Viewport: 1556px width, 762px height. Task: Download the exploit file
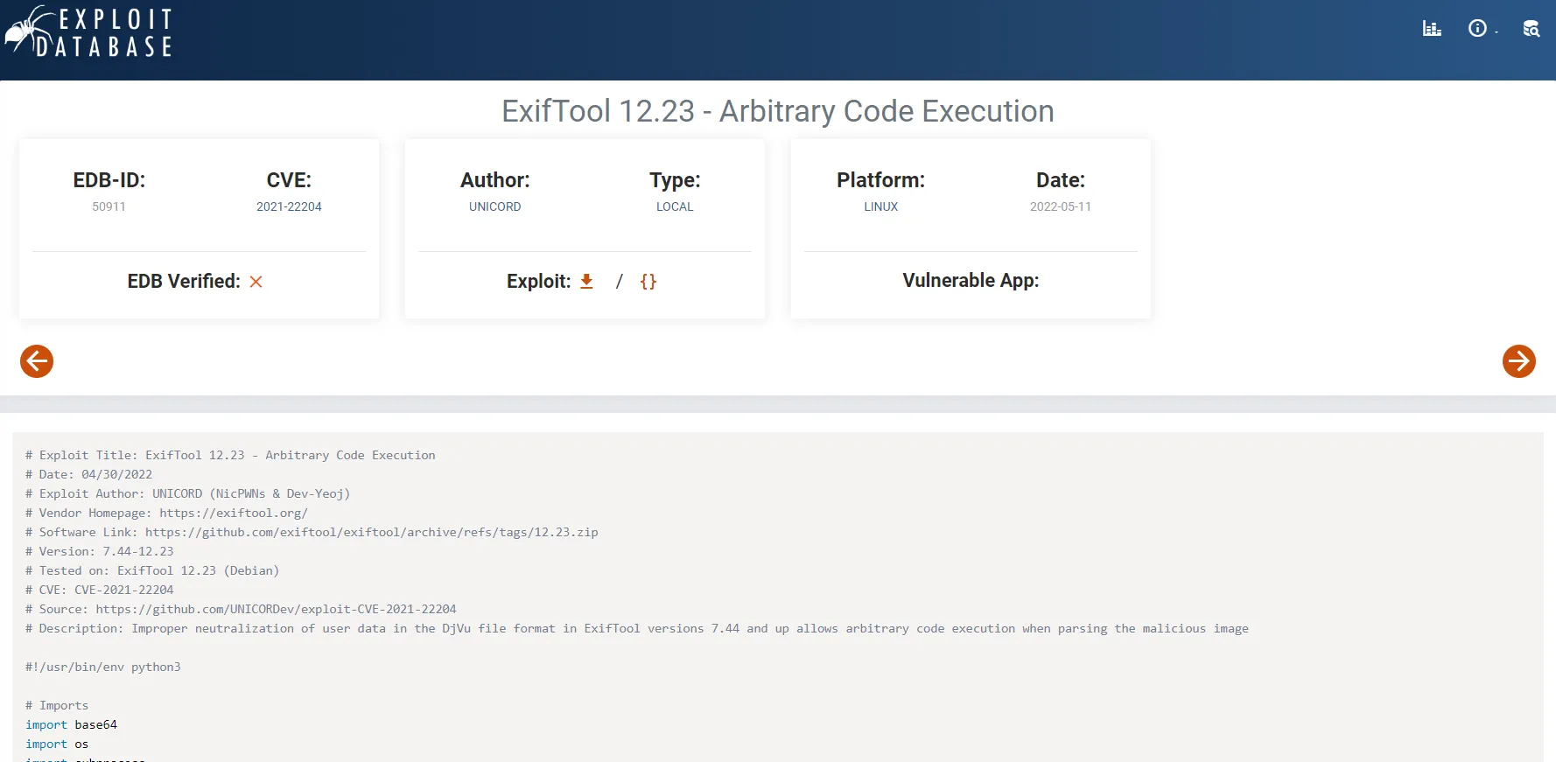click(587, 281)
